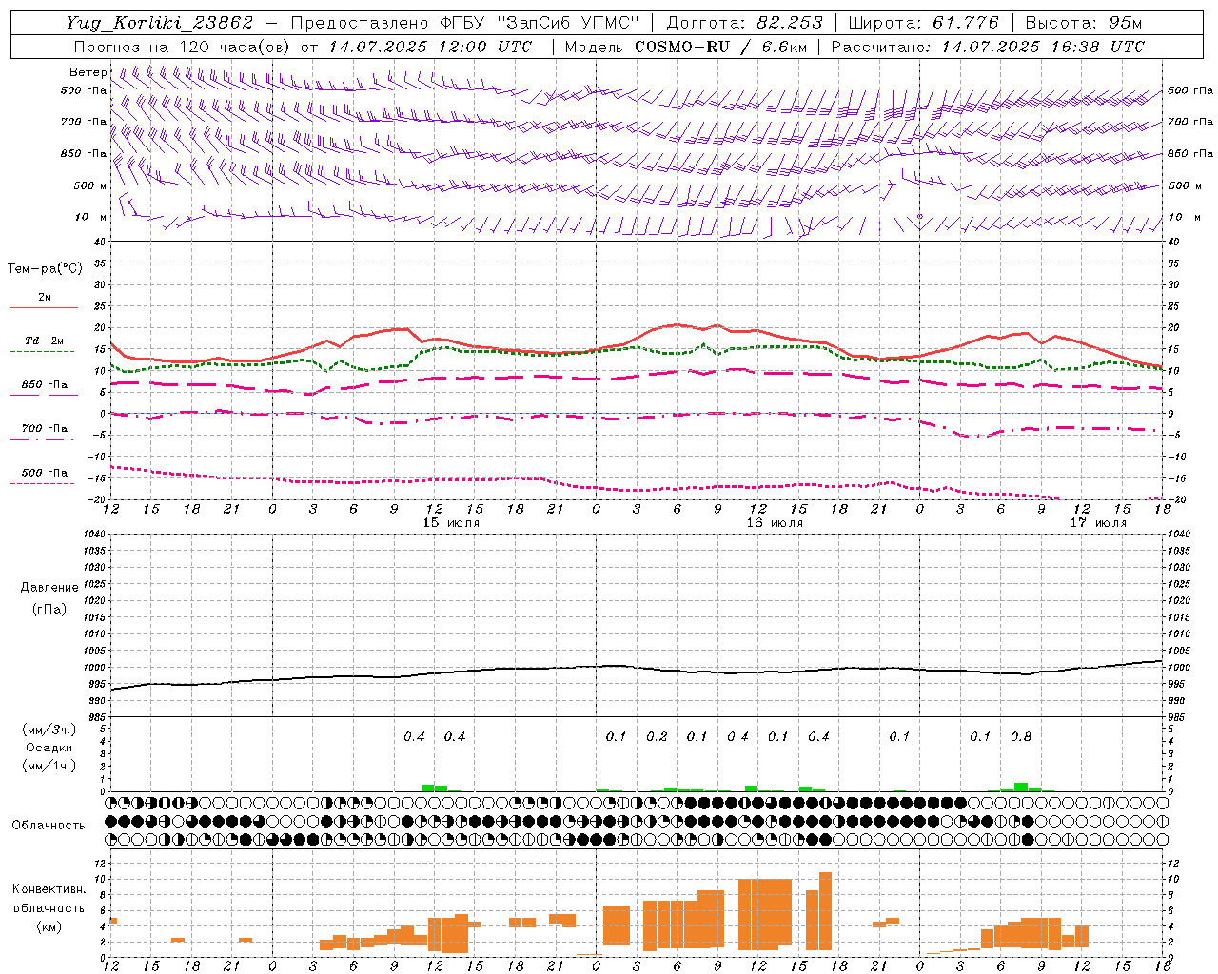Screen dimensions: 1218x974
Task: Click the Ветер wind panel label
Action: [88, 72]
